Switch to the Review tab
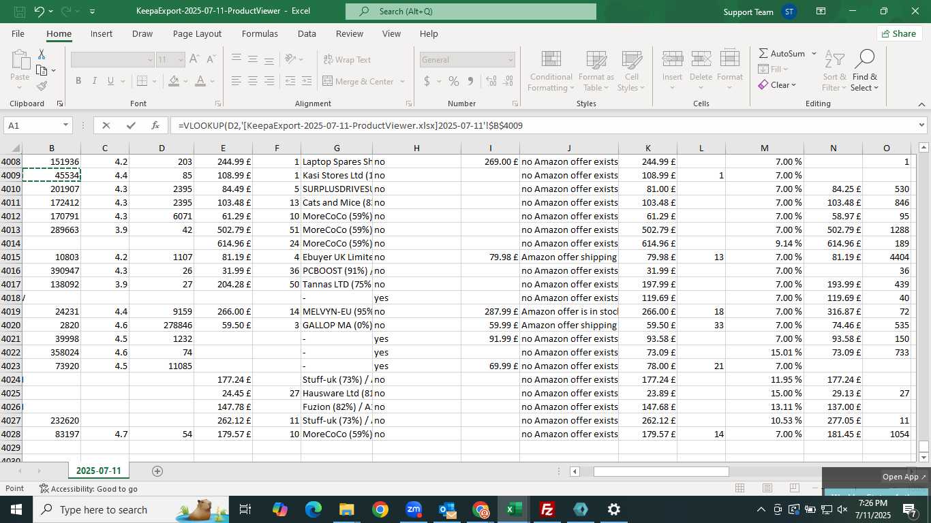The width and height of the screenshot is (931, 523). pos(350,33)
